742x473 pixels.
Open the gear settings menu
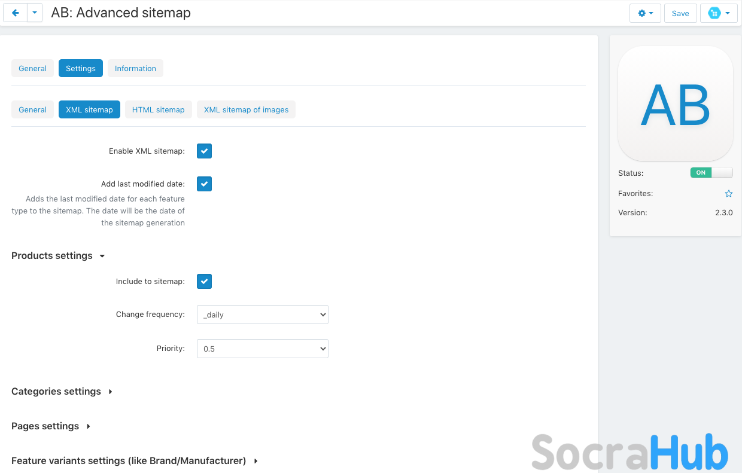645,13
